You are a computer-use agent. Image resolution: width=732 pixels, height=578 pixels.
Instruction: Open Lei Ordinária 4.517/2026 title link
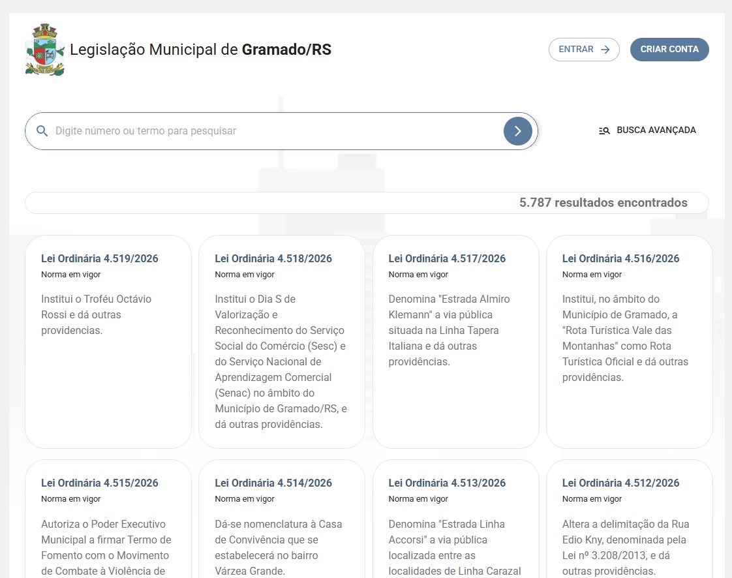pyautogui.click(x=447, y=259)
